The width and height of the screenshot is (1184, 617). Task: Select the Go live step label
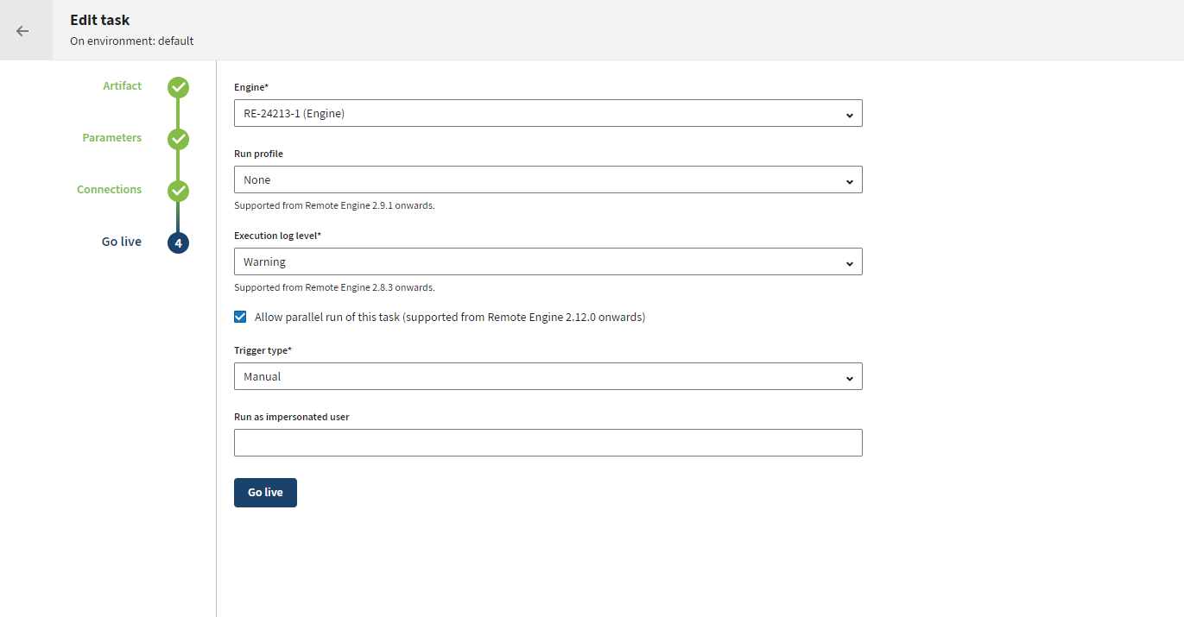(122, 242)
